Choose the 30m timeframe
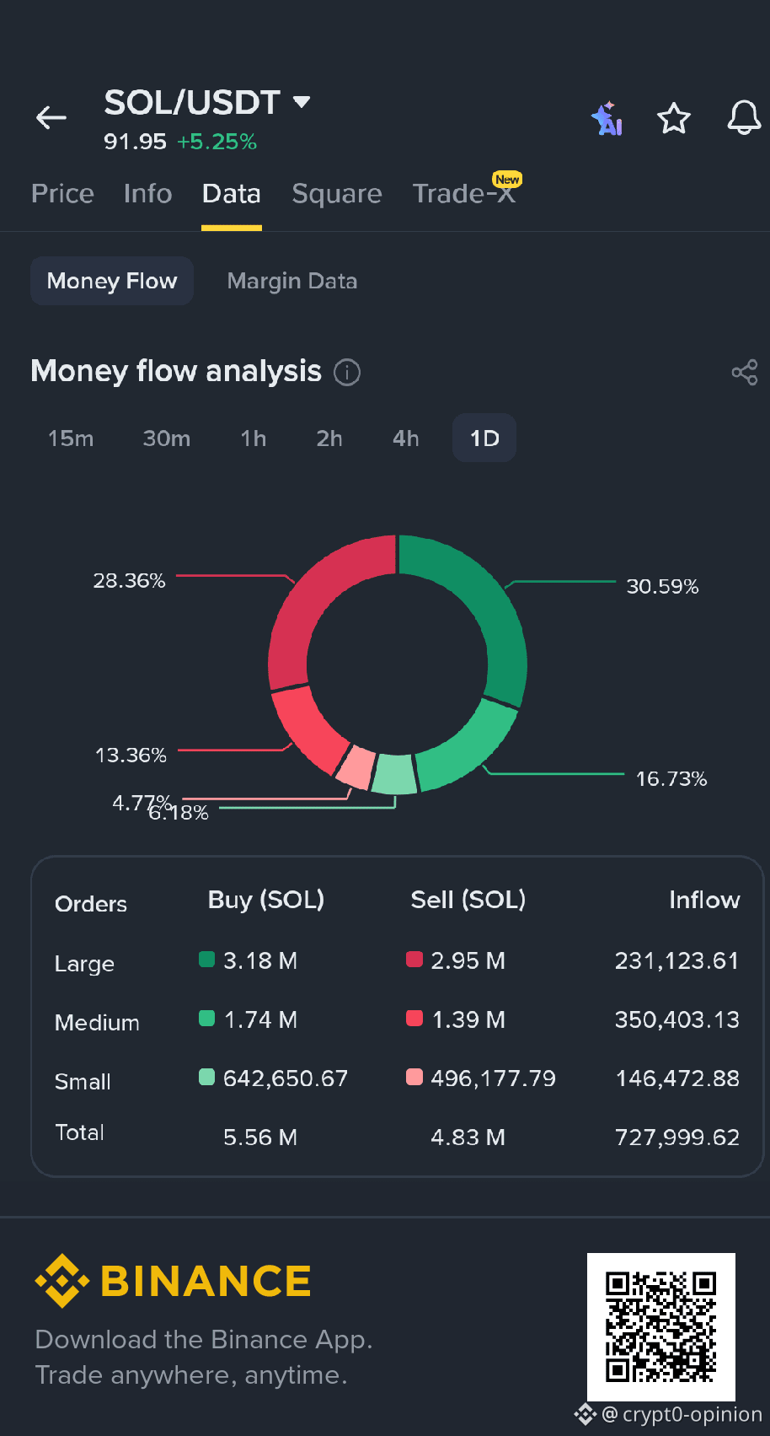This screenshot has width=770, height=1436. pos(167,438)
